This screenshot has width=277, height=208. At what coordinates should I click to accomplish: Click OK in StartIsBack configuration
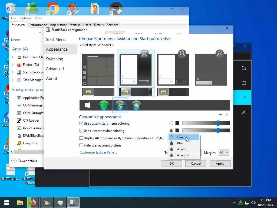point(171,164)
